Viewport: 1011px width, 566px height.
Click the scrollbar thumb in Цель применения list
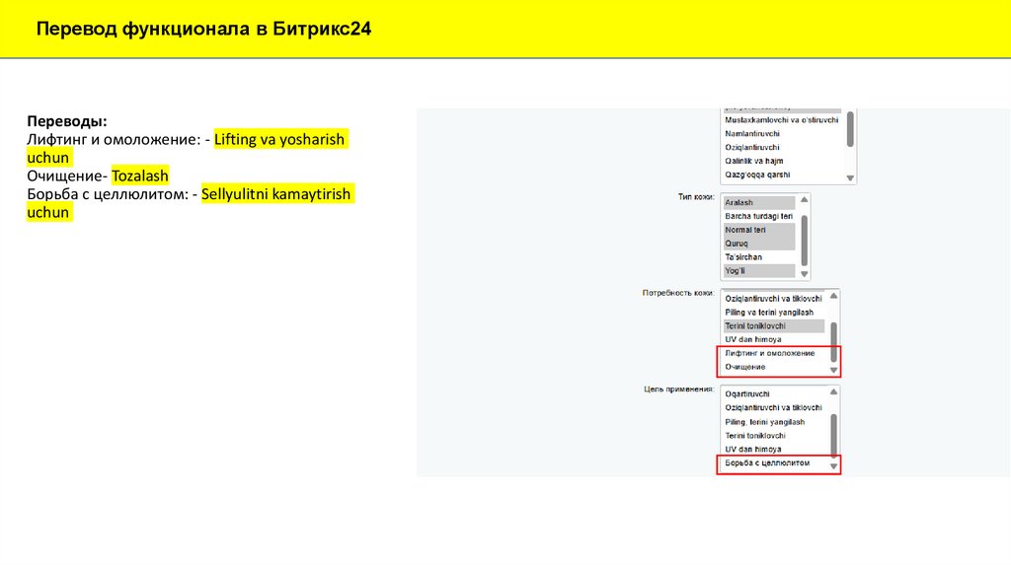pos(833,435)
